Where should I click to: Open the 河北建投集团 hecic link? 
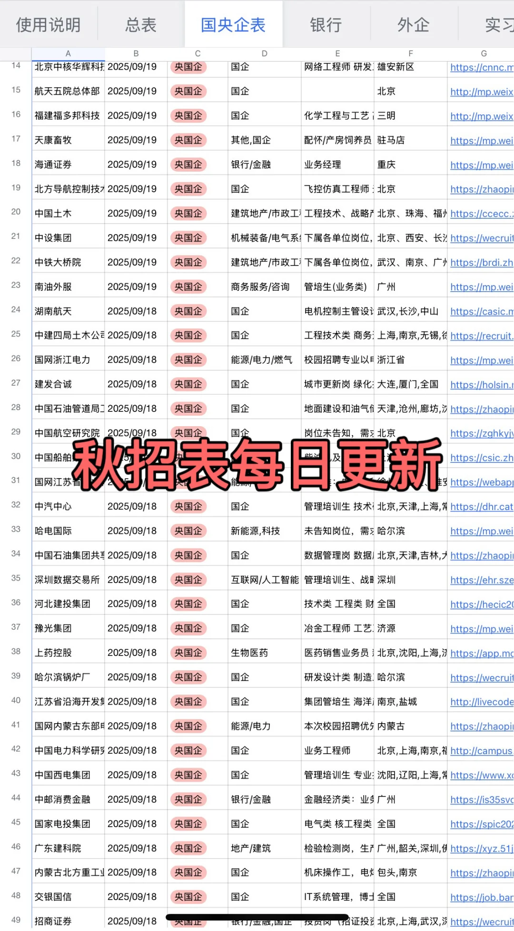pos(482,605)
